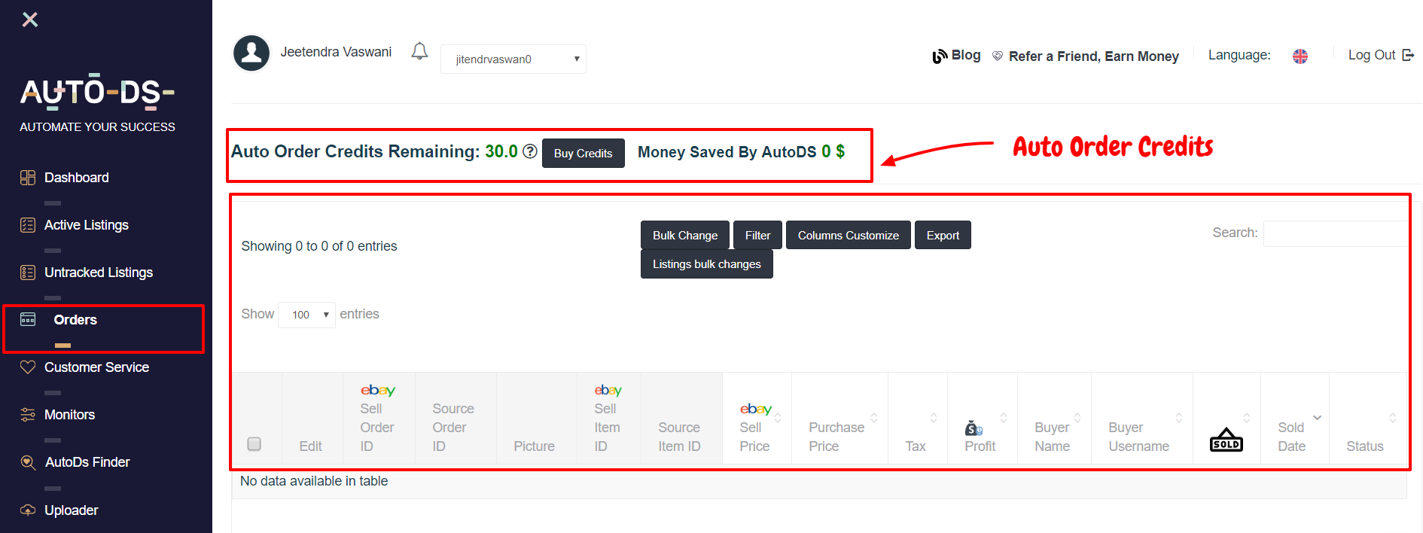The image size is (1423, 533).
Task: Click the SOLD sign column icon
Action: pos(1226,440)
